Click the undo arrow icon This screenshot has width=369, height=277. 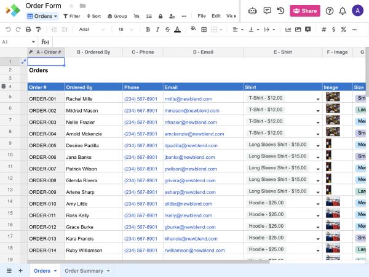click(8, 29)
